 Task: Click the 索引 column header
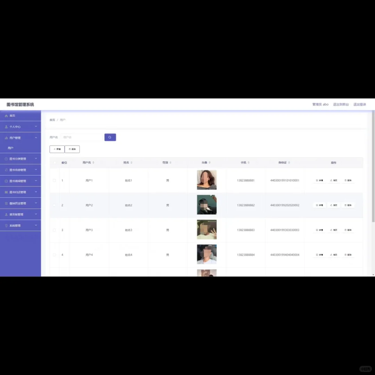coord(64,162)
